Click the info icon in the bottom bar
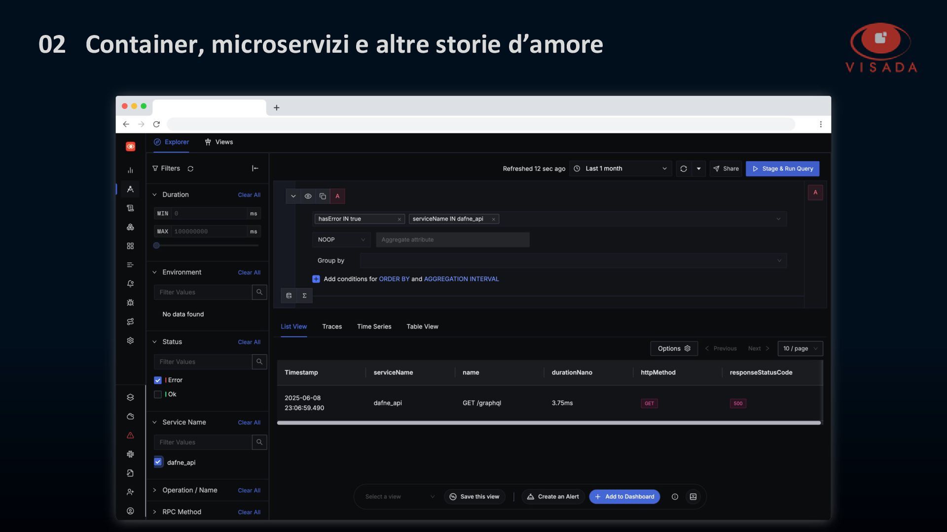 tap(675, 497)
